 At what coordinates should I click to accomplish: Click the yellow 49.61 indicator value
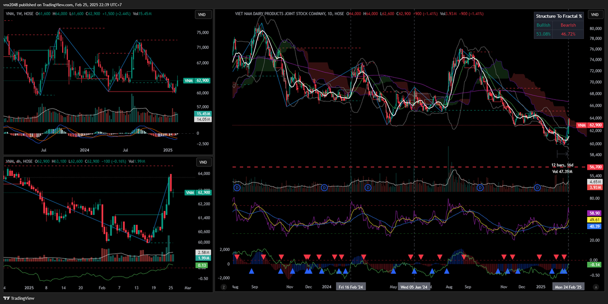pos(595,220)
